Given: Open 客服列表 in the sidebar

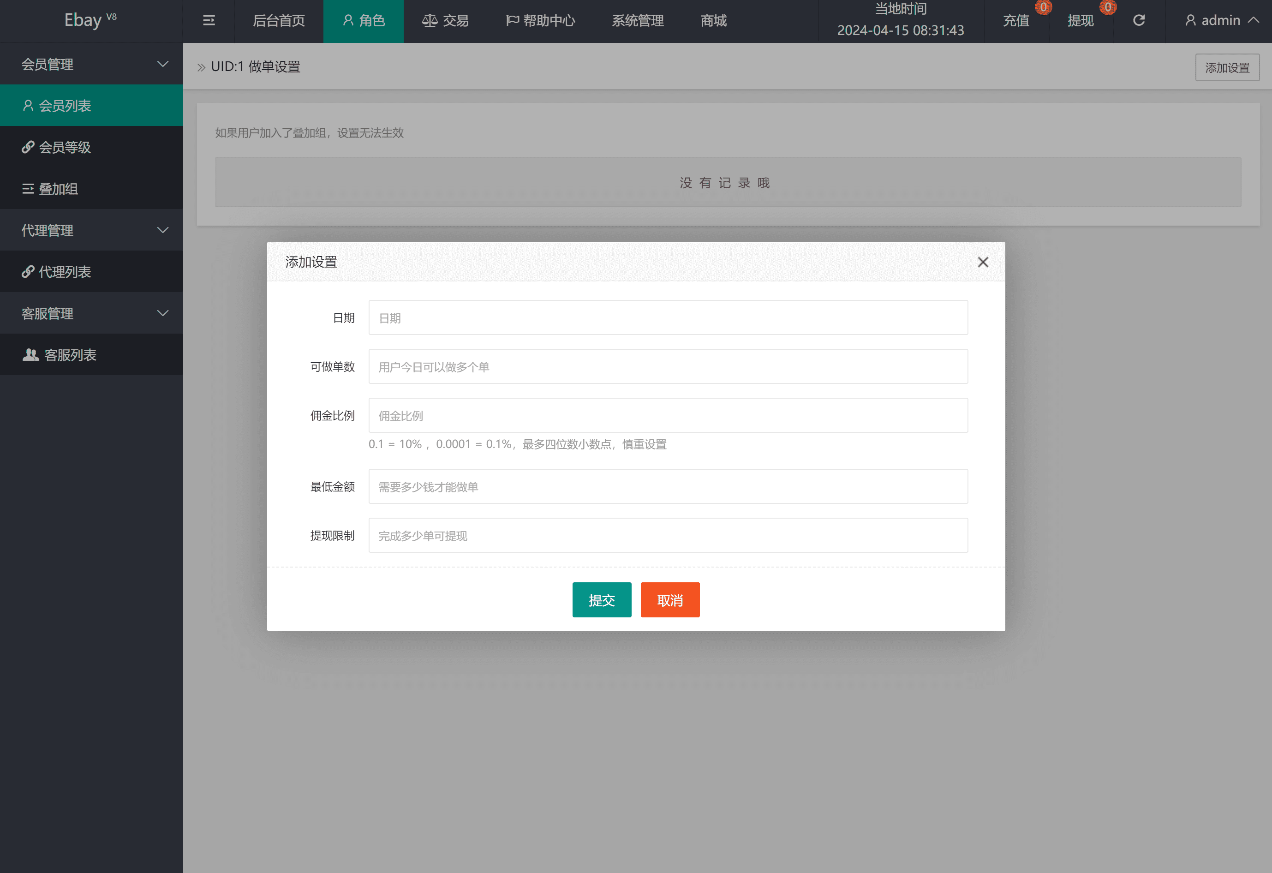Looking at the screenshot, I should click(91, 355).
